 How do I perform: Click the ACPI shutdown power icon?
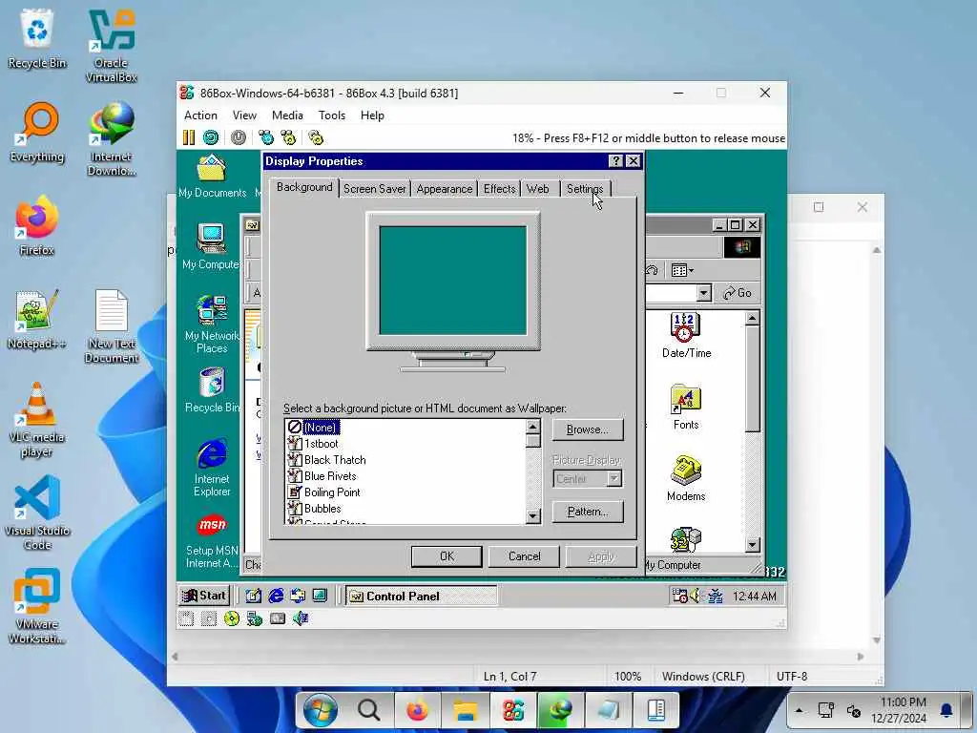click(238, 137)
